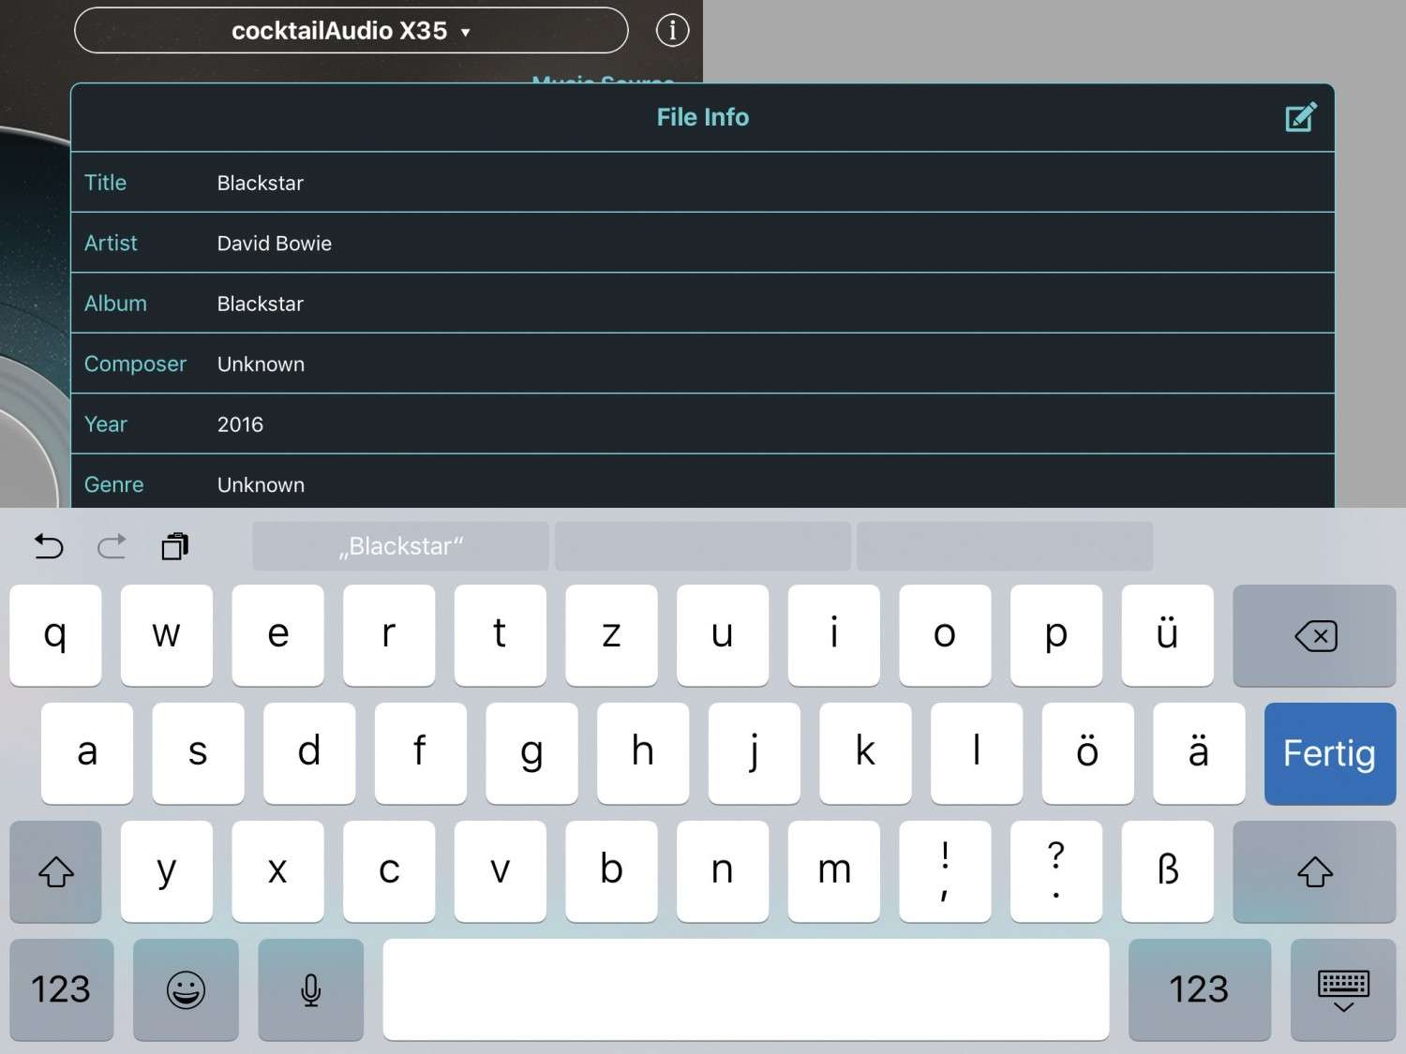Tap the backspace delete key
The width and height of the screenshot is (1406, 1054).
pos(1314,635)
